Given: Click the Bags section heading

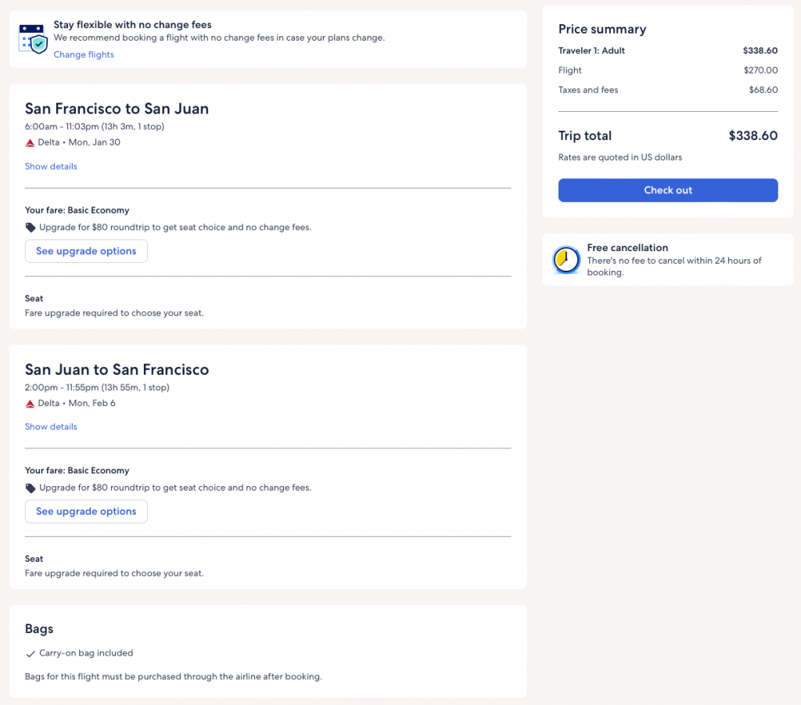Looking at the screenshot, I should pos(39,629).
